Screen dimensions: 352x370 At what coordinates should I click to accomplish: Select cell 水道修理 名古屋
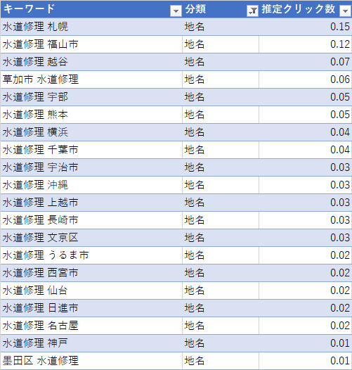(91, 326)
